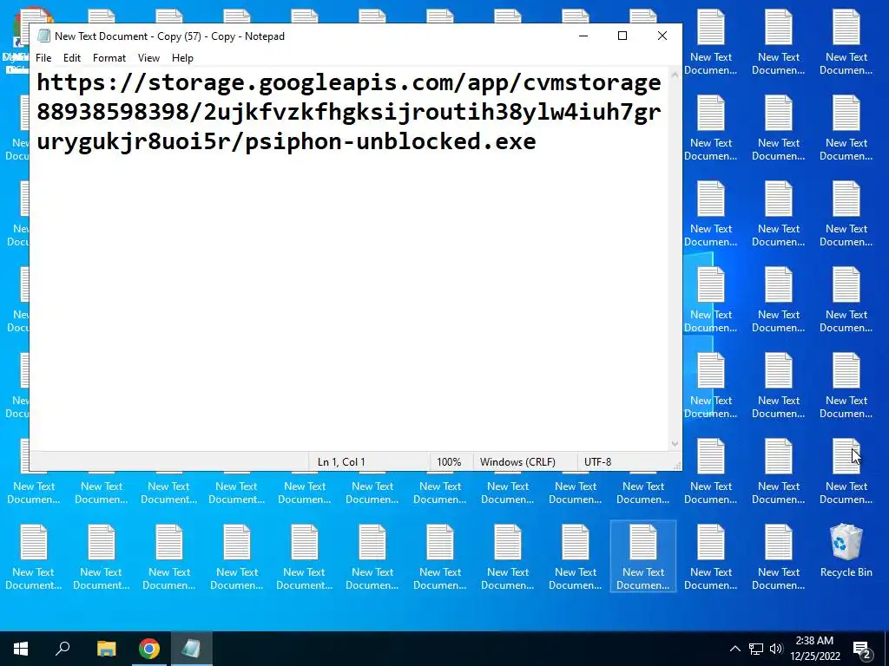Maximize the Notepad window
The height and width of the screenshot is (666, 889).
622,36
